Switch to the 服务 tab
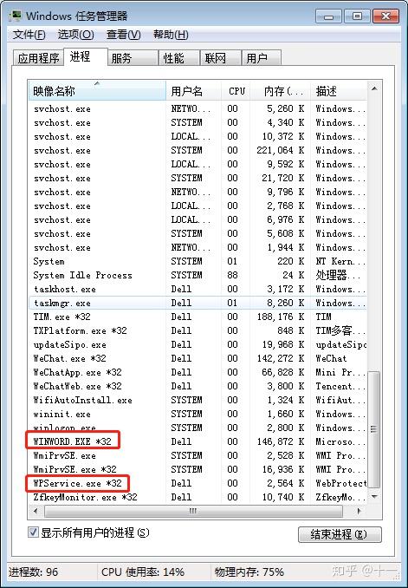408x588 pixels. tap(133, 58)
